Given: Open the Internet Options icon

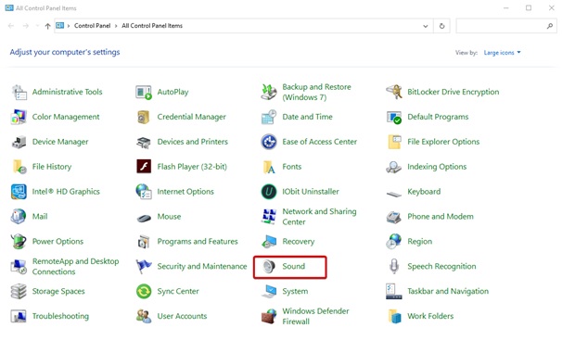Looking at the screenshot, I should pyautogui.click(x=144, y=192).
